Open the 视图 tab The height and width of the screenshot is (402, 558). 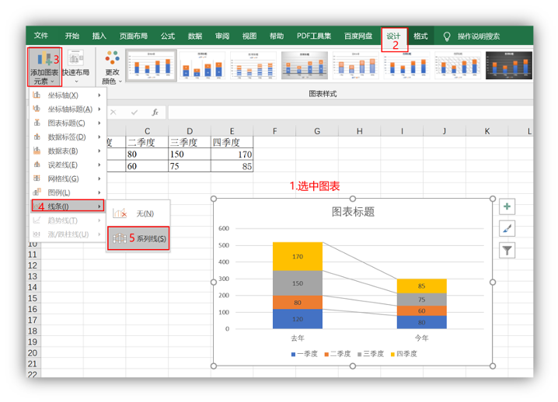(x=249, y=36)
